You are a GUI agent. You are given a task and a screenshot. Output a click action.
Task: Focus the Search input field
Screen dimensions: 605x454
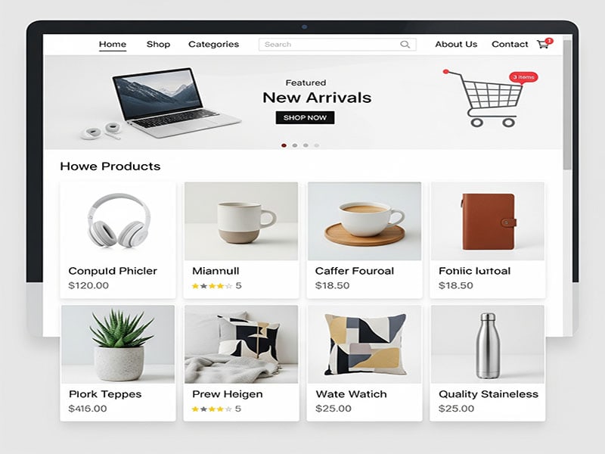click(337, 45)
